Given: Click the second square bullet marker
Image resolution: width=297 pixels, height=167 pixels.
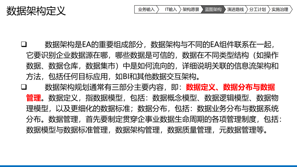Looking at the screenshot, I should pos(24,87).
